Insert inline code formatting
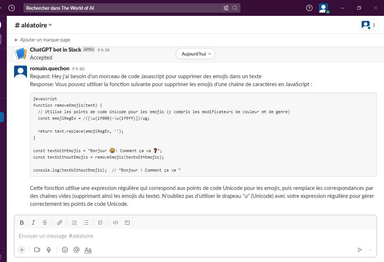The height and width of the screenshot is (262, 384). [115, 222]
